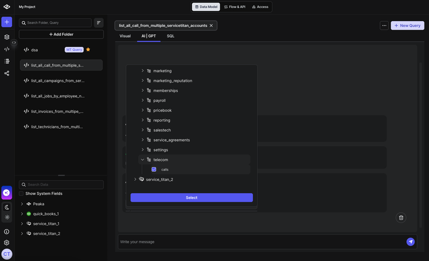Uncheck the calls checkbox under telecom
Screen dimensions: 429x261
(154, 169)
